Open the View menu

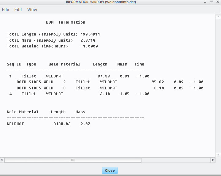[32, 9]
